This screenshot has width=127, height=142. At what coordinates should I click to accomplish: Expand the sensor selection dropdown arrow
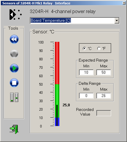click(x=117, y=21)
